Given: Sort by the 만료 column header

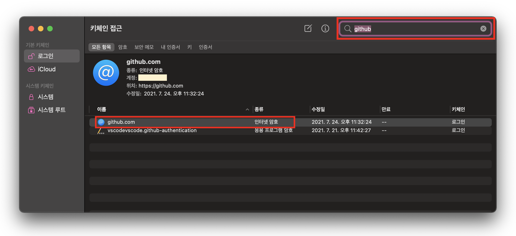Looking at the screenshot, I should [386, 109].
